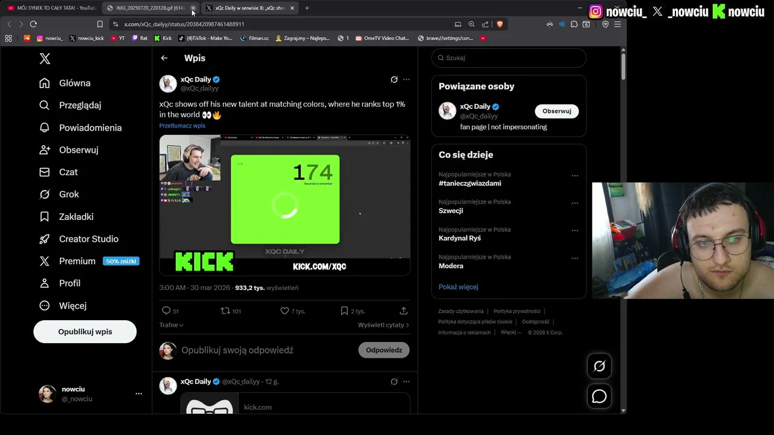Open a new browser tab
The width and height of the screenshot is (774, 435).
tap(307, 8)
